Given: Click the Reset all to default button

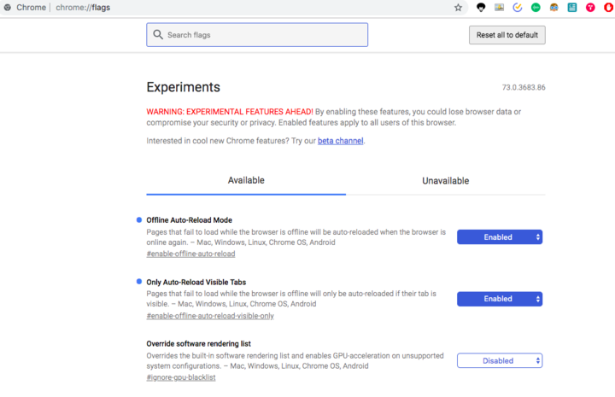Looking at the screenshot, I should (507, 35).
